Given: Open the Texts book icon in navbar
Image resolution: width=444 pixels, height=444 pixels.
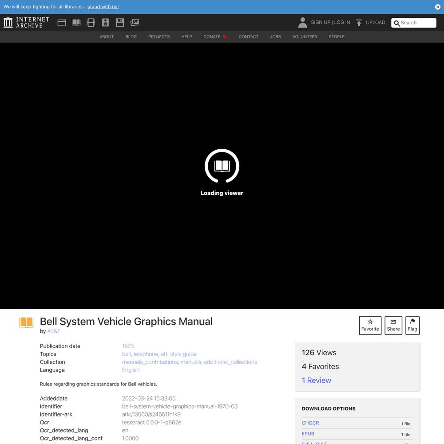Looking at the screenshot, I should pyautogui.click(x=76, y=22).
